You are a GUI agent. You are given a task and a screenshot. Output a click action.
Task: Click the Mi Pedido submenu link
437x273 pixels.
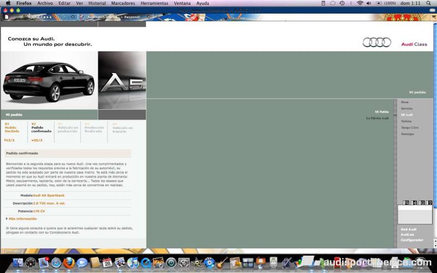point(382,112)
